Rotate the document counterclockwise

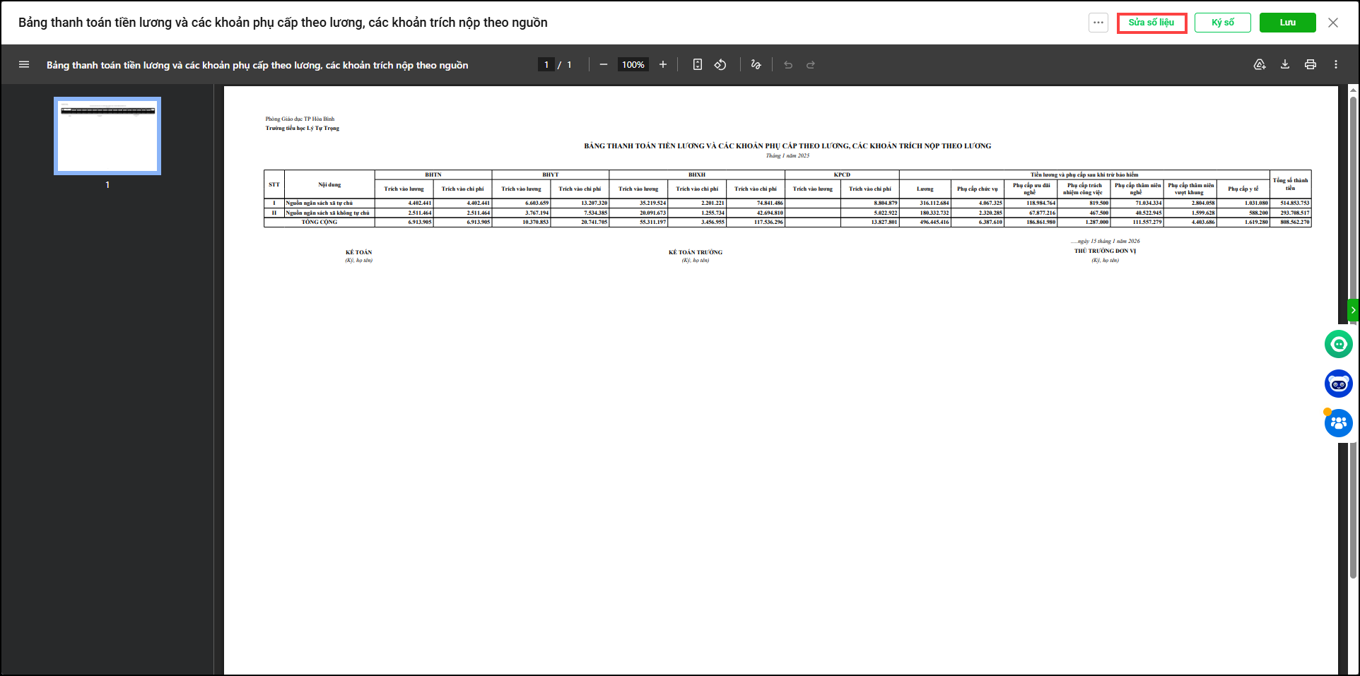720,64
